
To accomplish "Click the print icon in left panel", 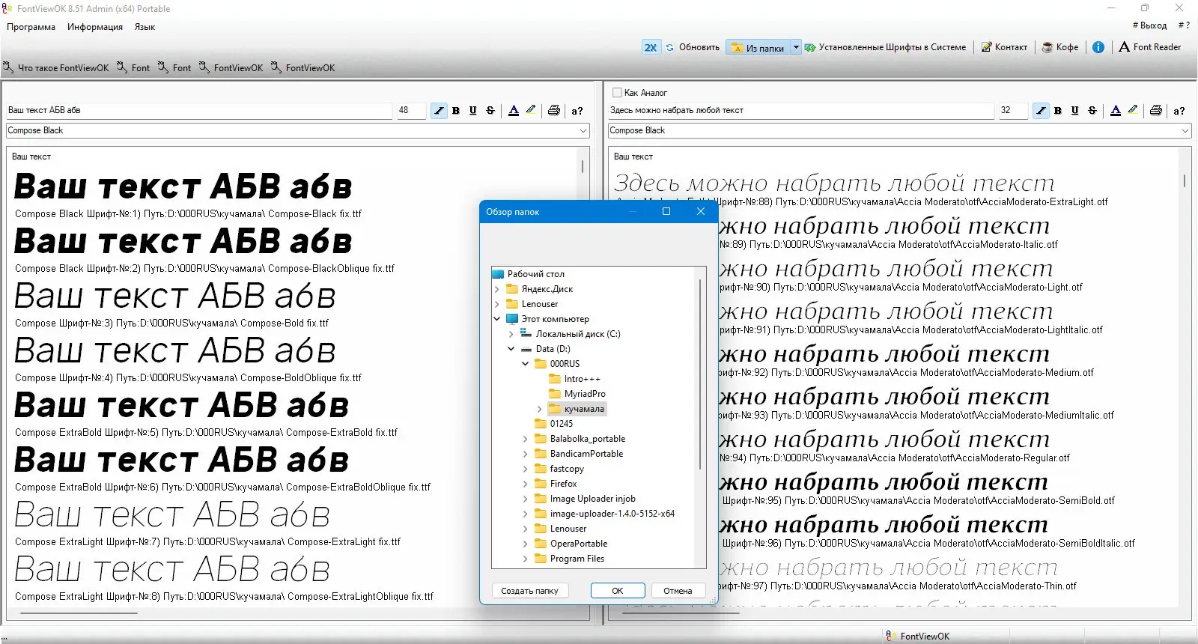I will (x=554, y=111).
